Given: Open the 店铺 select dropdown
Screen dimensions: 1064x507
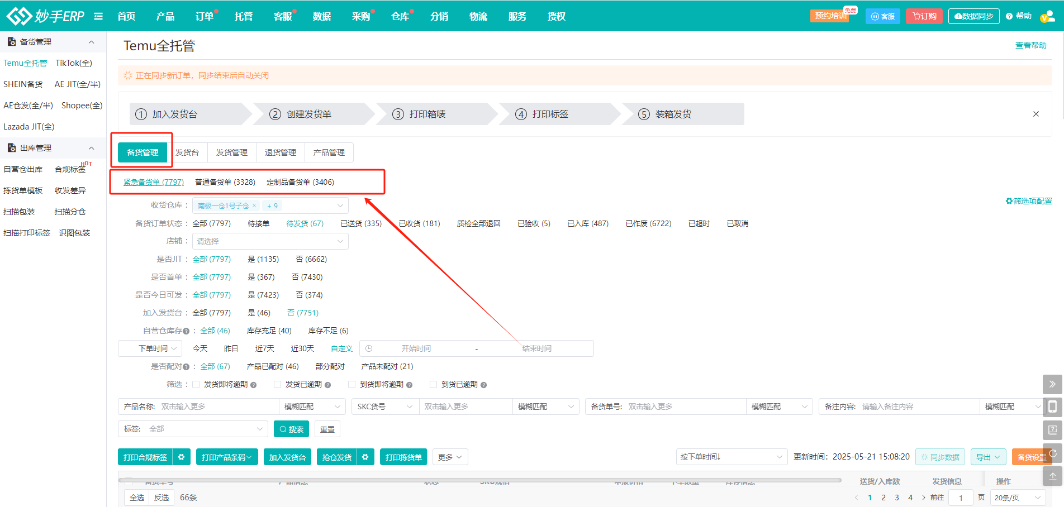Looking at the screenshot, I should click(x=270, y=241).
